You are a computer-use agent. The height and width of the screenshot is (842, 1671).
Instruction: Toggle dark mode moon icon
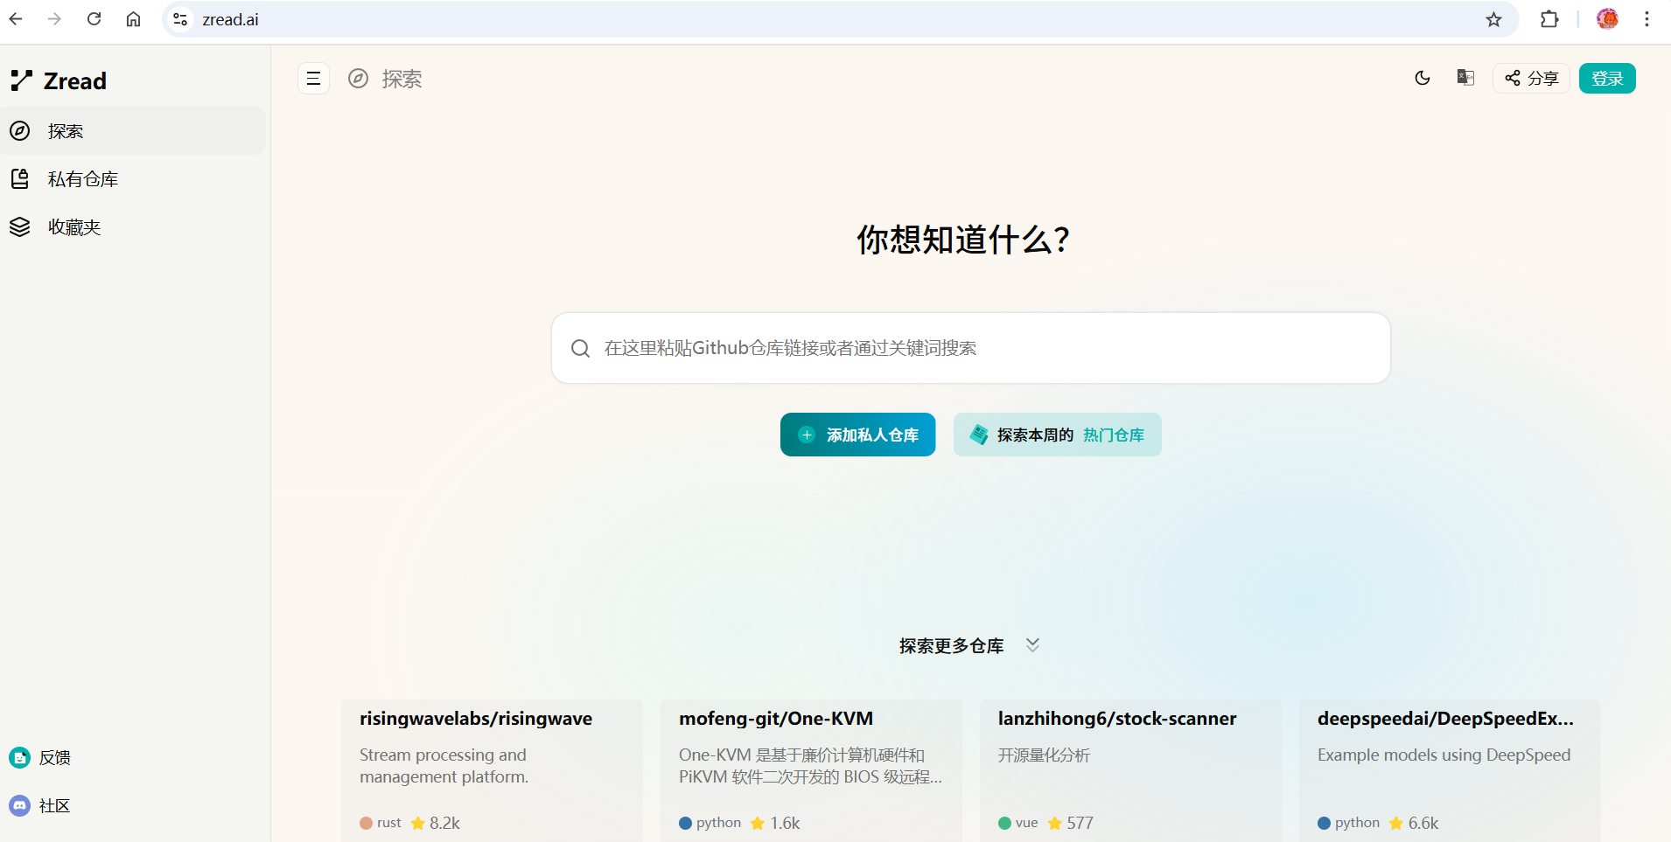point(1423,78)
